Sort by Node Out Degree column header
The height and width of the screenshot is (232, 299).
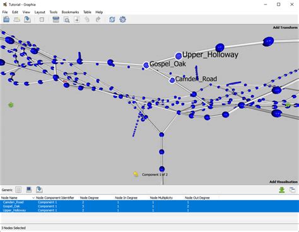[x=197, y=198]
